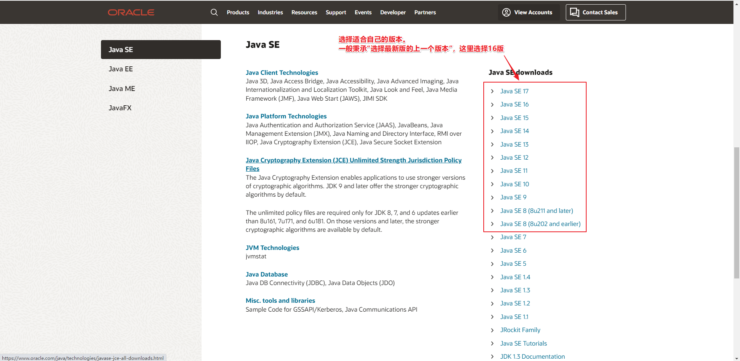Open Misc. tools and libraries link

(x=280, y=300)
